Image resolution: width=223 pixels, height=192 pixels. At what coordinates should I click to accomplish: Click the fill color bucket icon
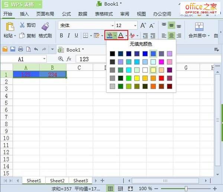coord(110,35)
